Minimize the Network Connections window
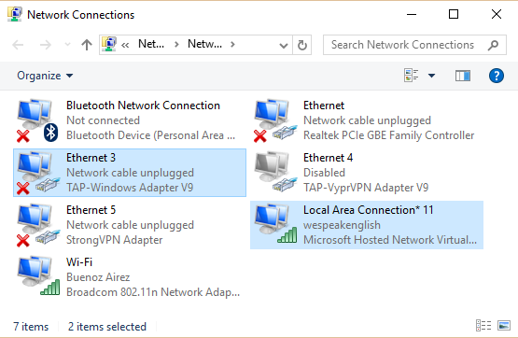The height and width of the screenshot is (338, 518). click(412, 14)
